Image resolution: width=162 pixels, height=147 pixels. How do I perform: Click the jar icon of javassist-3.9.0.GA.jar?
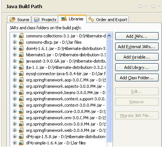[21, 61]
